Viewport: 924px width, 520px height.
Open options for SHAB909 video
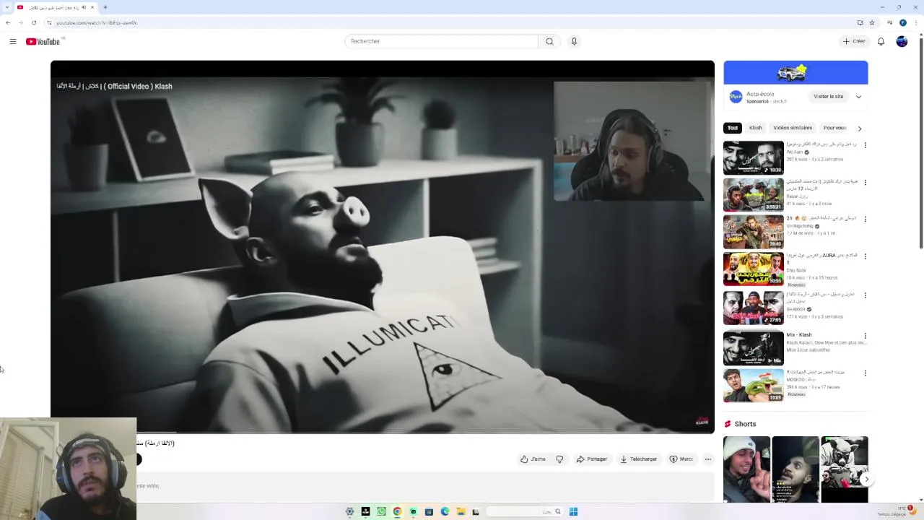(865, 295)
